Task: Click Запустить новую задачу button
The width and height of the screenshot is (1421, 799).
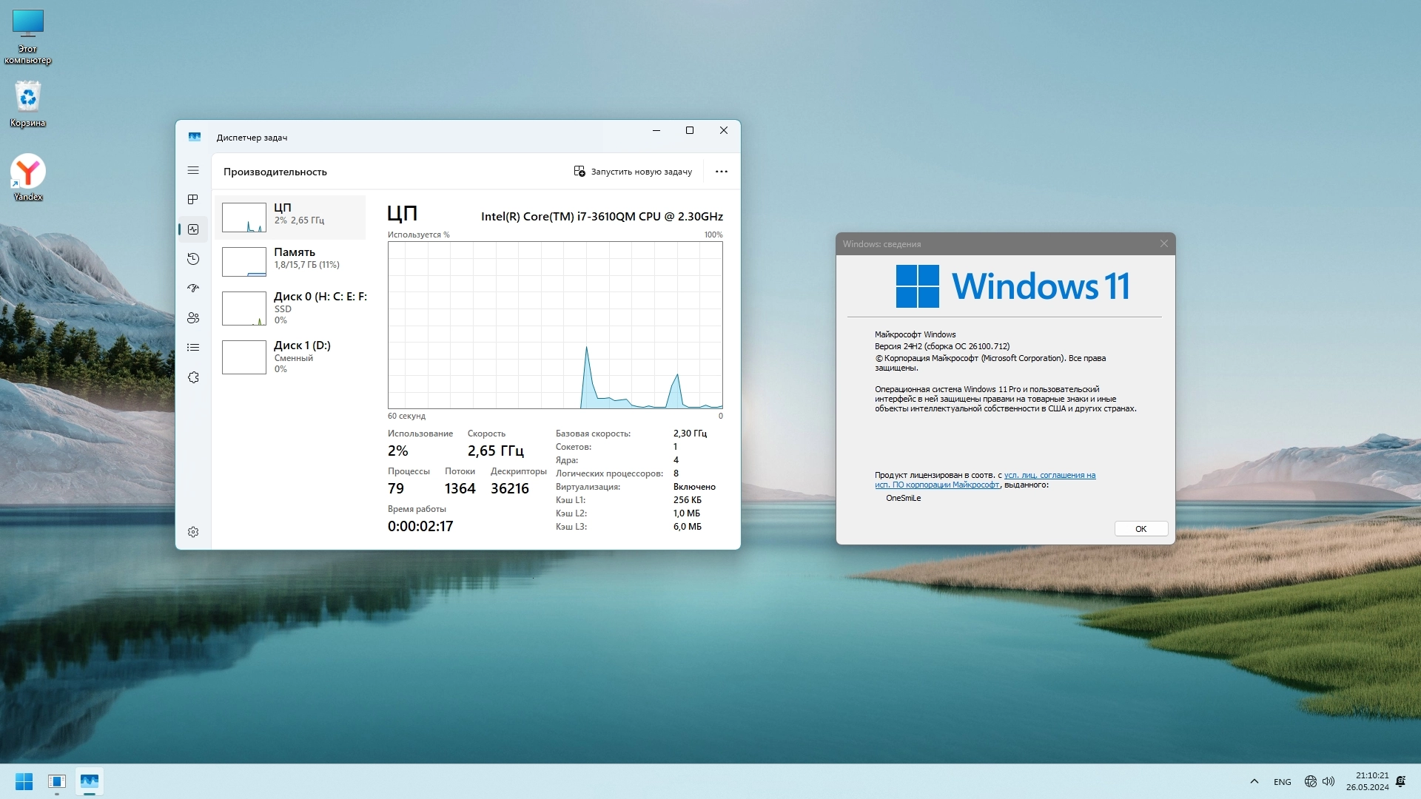Action: tap(633, 172)
